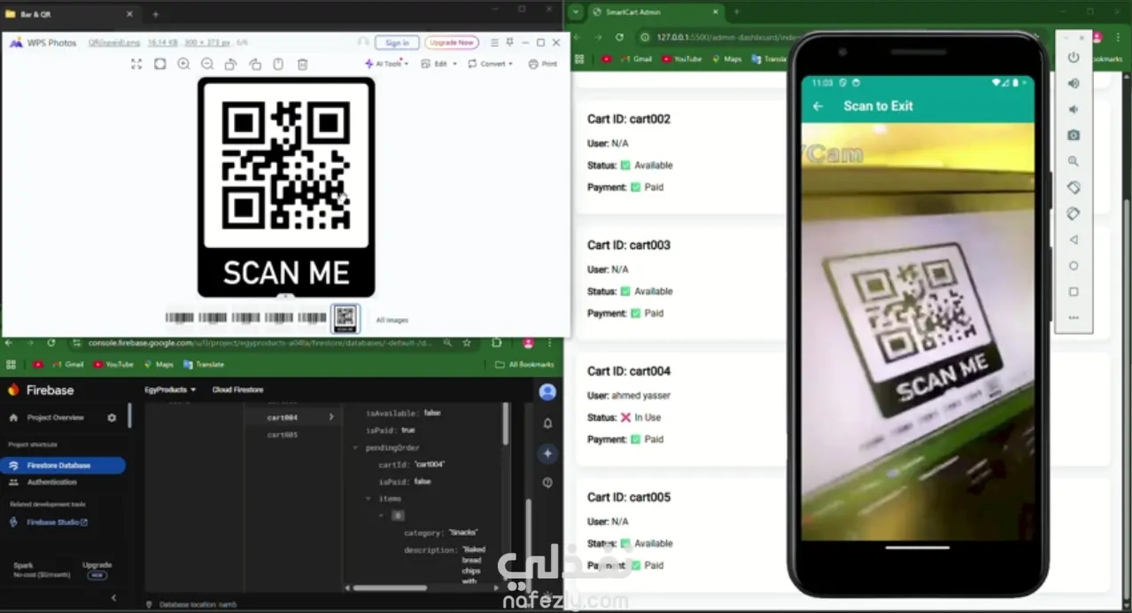Image resolution: width=1132 pixels, height=613 pixels.
Task: Open emulator extended controls ellipsis
Action: point(1074,317)
